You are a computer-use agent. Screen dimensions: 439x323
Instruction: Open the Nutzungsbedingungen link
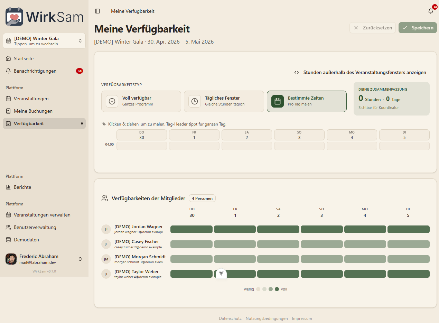[x=267, y=319]
